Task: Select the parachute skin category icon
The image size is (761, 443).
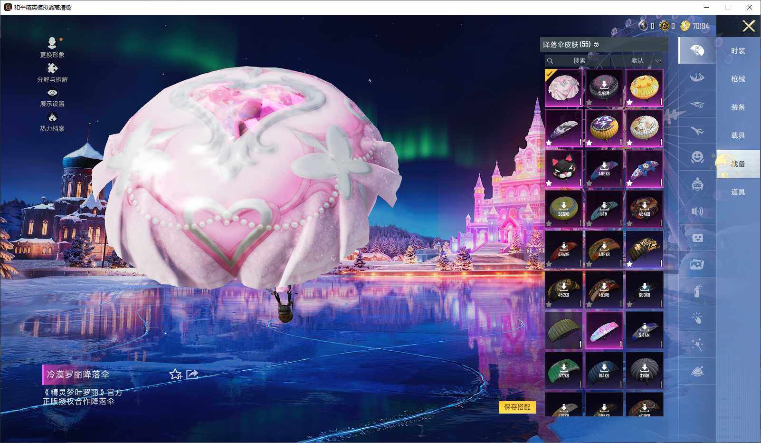Action: click(x=697, y=50)
